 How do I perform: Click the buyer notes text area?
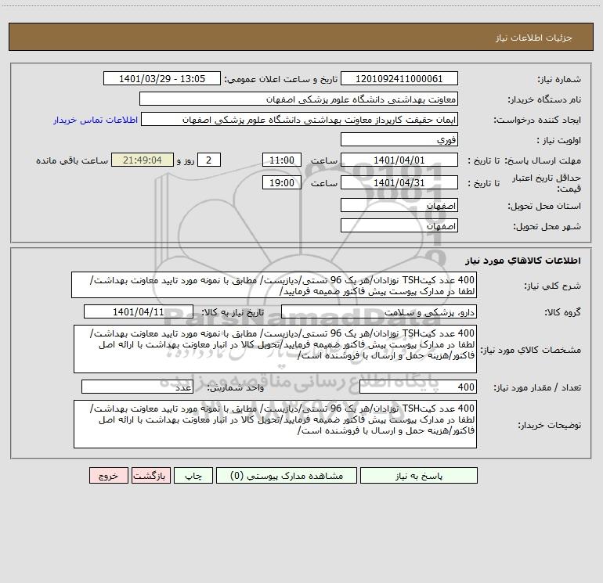(275, 424)
